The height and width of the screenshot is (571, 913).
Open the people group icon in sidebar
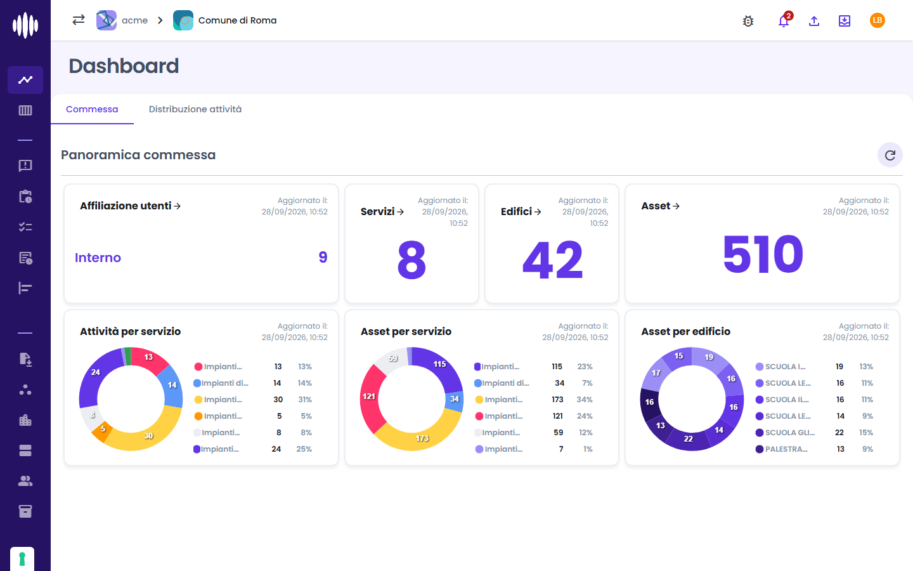click(x=25, y=481)
